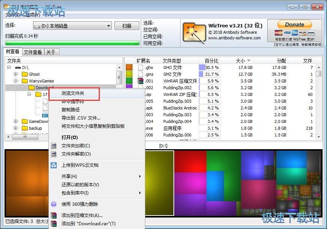Click the folder encrypt icon in context menu
The width and height of the screenshot is (327, 229).
pyautogui.click(x=54, y=146)
